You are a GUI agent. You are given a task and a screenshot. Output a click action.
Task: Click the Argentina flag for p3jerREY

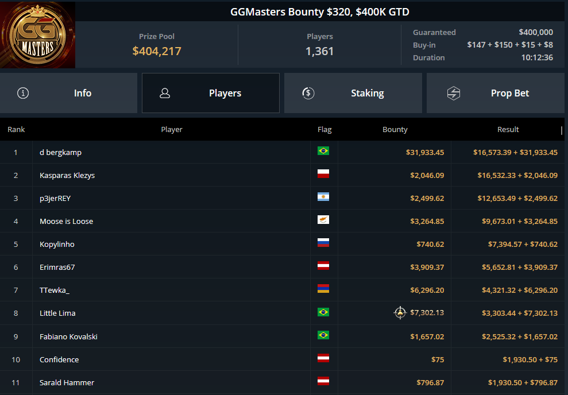tap(323, 196)
